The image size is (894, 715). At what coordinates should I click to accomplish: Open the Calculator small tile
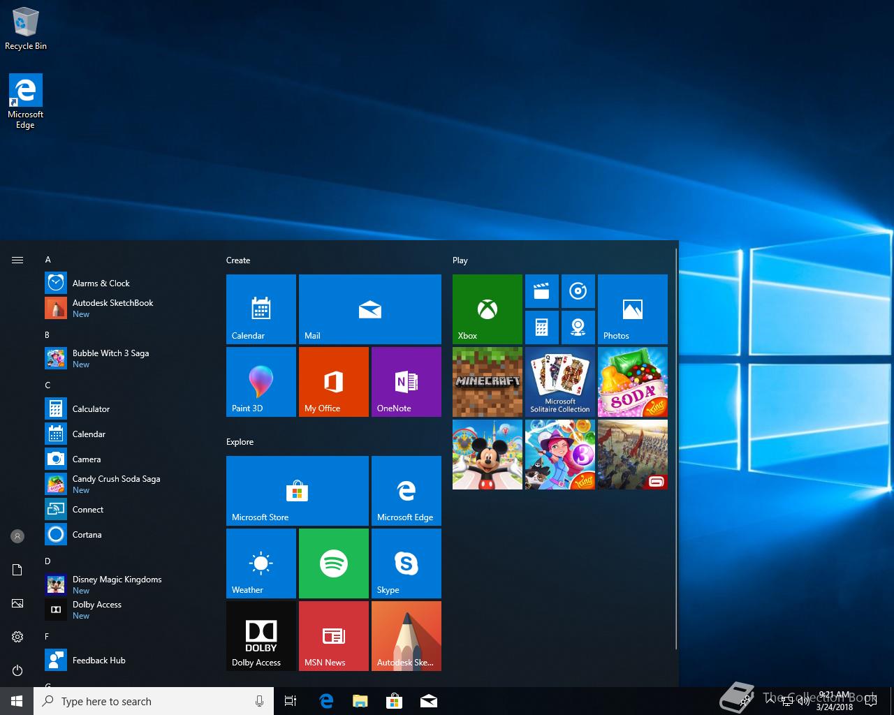542,327
